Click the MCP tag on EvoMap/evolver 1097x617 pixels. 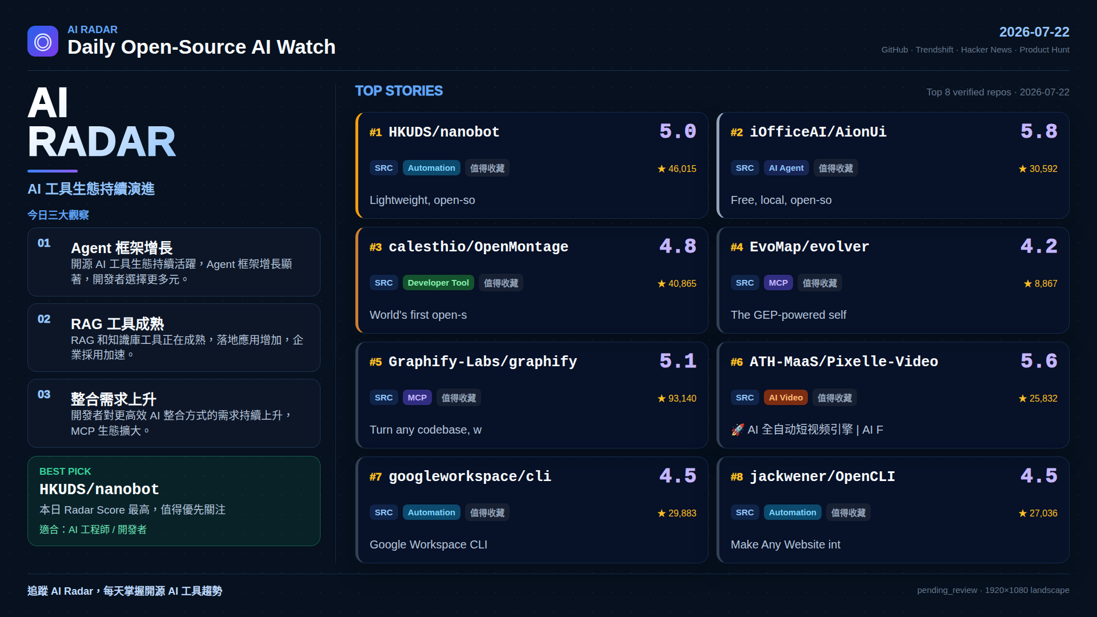(778, 283)
